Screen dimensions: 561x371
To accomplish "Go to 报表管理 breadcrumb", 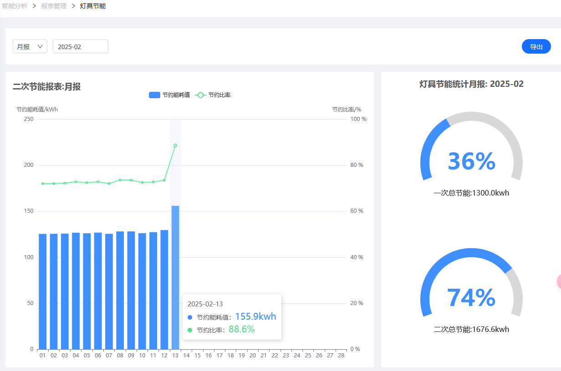I will tap(54, 6).
